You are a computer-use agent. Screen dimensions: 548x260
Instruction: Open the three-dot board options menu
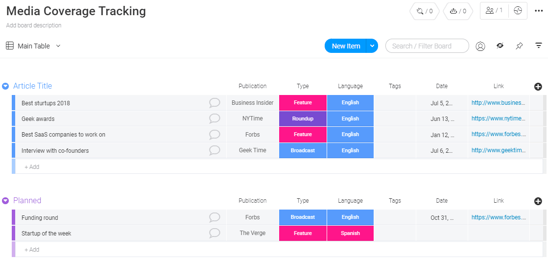point(539,11)
